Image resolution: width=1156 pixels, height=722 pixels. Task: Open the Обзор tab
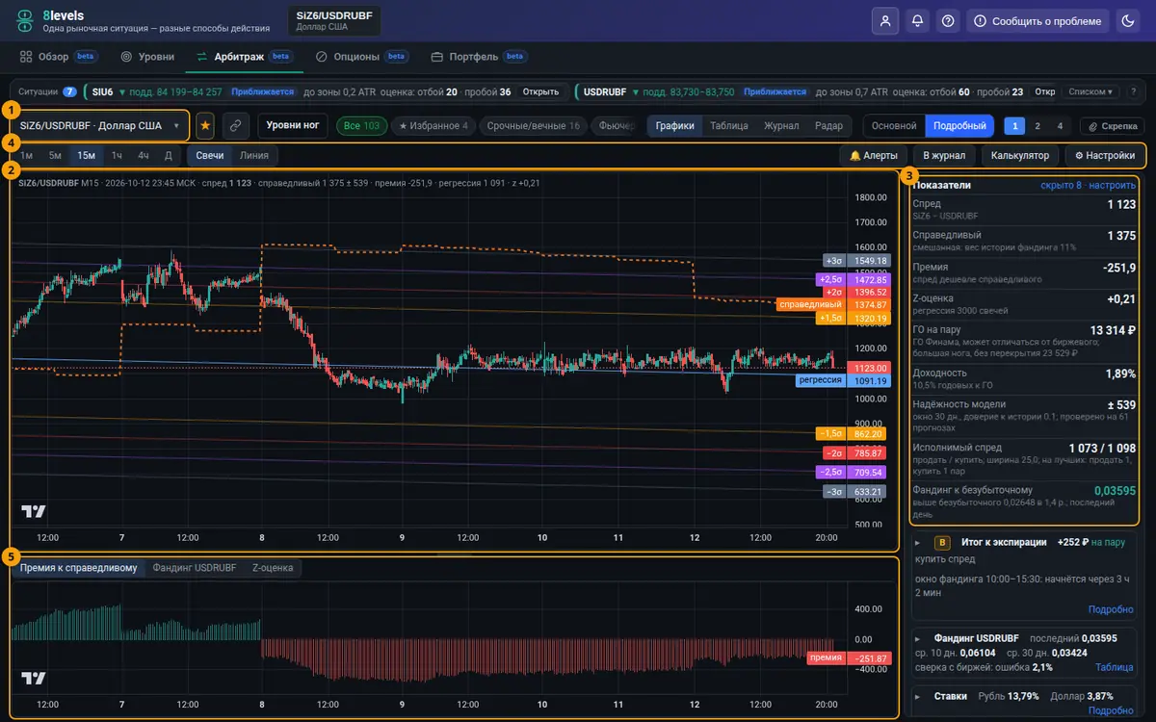(59, 57)
